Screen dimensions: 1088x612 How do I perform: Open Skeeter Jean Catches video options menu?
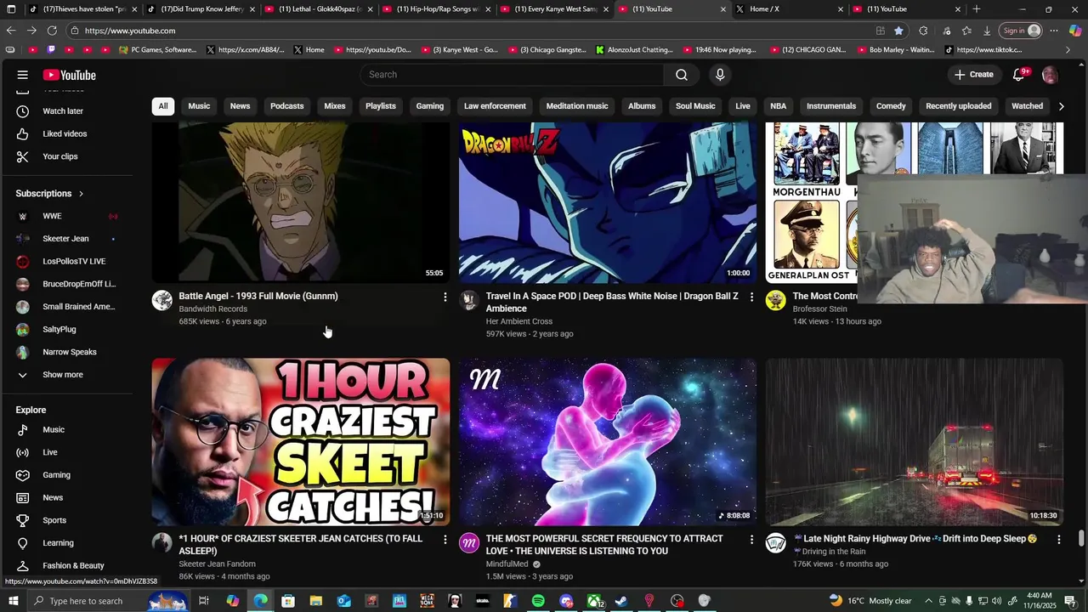click(x=445, y=539)
